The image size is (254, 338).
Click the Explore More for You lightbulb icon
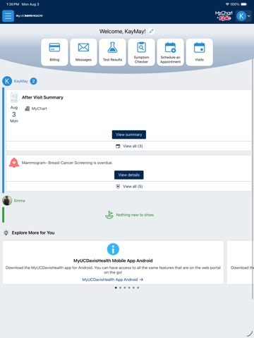(6, 232)
